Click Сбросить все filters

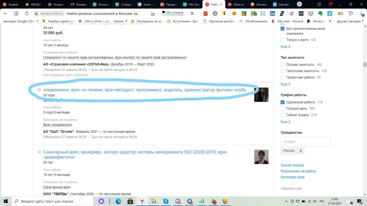(291, 188)
